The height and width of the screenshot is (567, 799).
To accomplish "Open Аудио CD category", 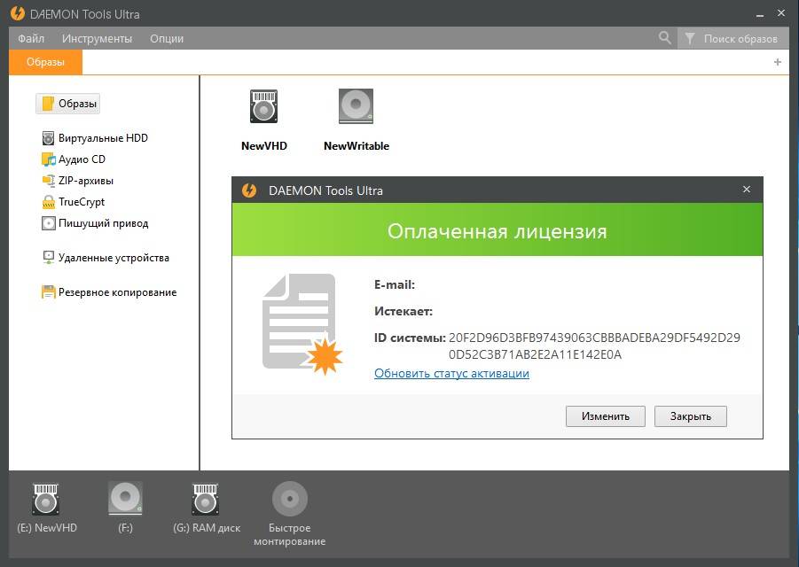I will coord(82,159).
